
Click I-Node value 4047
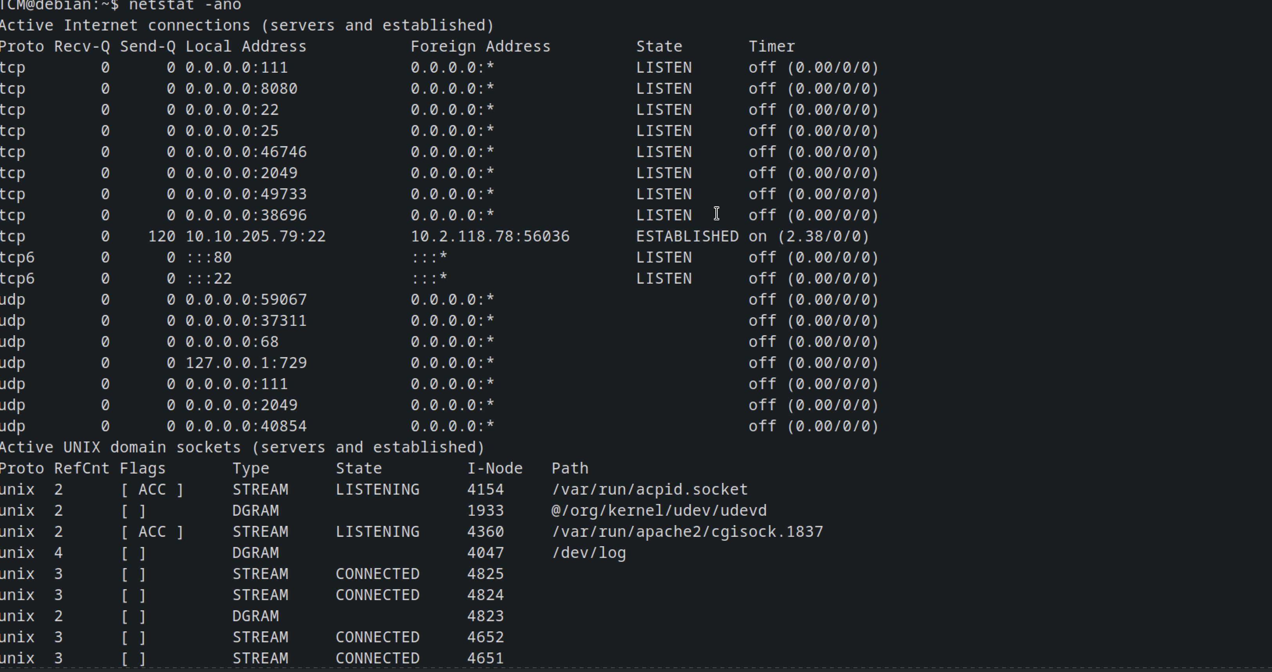pyautogui.click(x=485, y=553)
